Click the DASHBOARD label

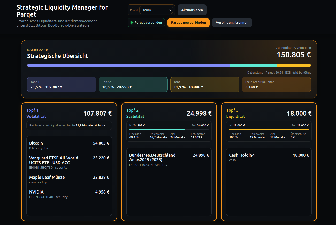[x=38, y=50]
